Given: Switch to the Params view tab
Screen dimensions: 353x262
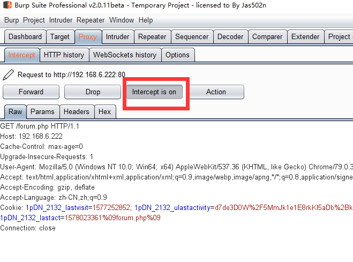Looking at the screenshot, I should 42,111.
